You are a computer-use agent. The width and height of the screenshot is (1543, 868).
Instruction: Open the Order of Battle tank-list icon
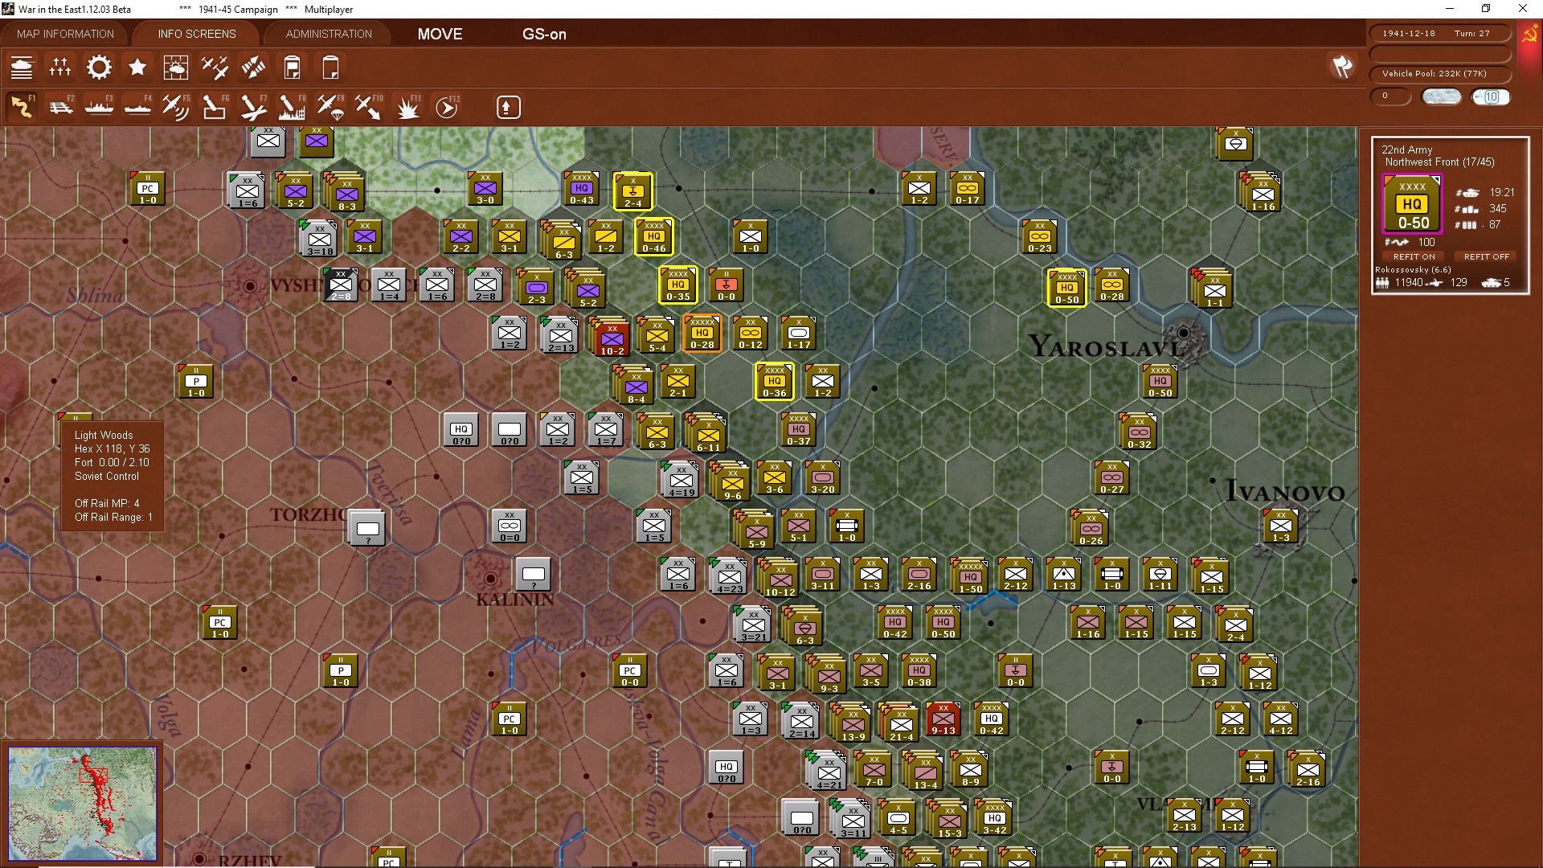[x=22, y=68]
